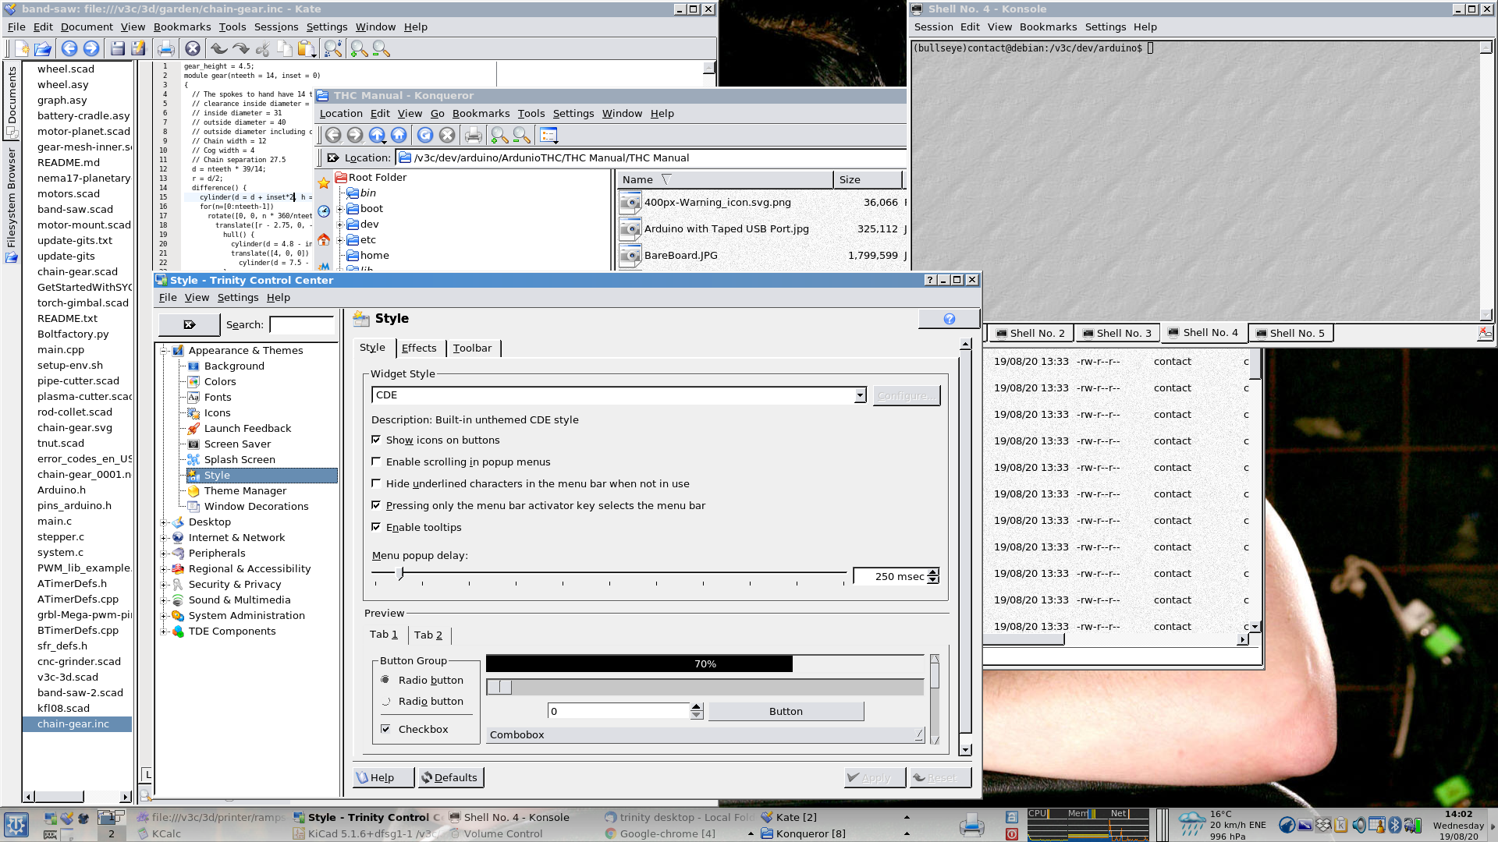Select Window Decorations in tree
The height and width of the screenshot is (842, 1498).
[256, 506]
